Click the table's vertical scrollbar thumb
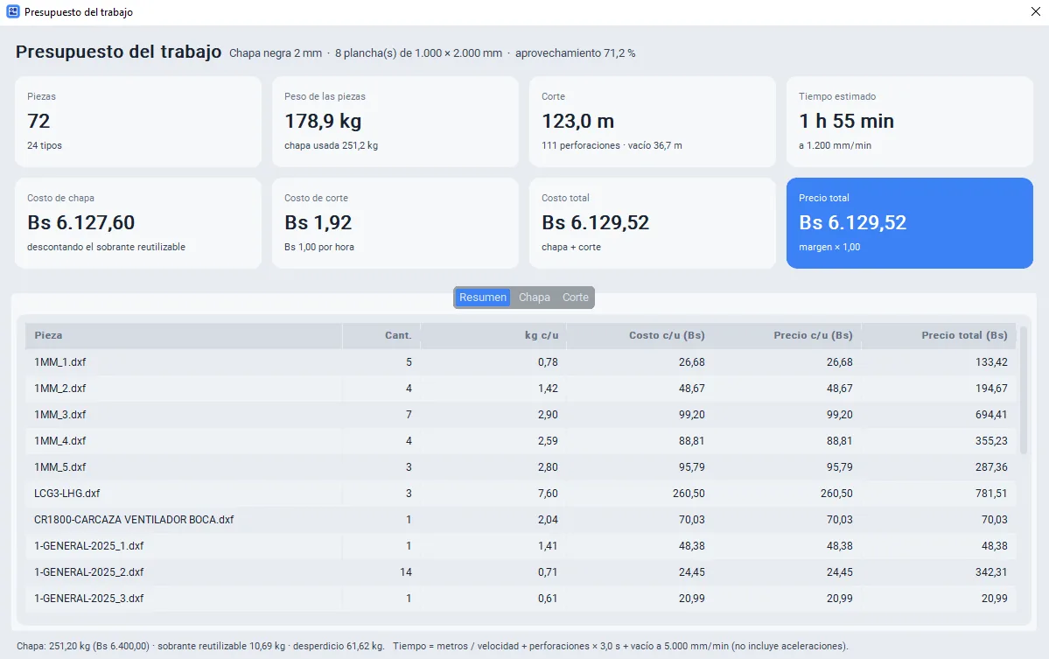This screenshot has width=1049, height=659. (1023, 390)
